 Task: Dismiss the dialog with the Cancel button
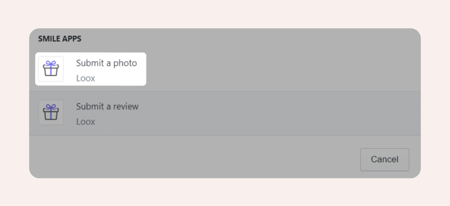pyautogui.click(x=385, y=160)
